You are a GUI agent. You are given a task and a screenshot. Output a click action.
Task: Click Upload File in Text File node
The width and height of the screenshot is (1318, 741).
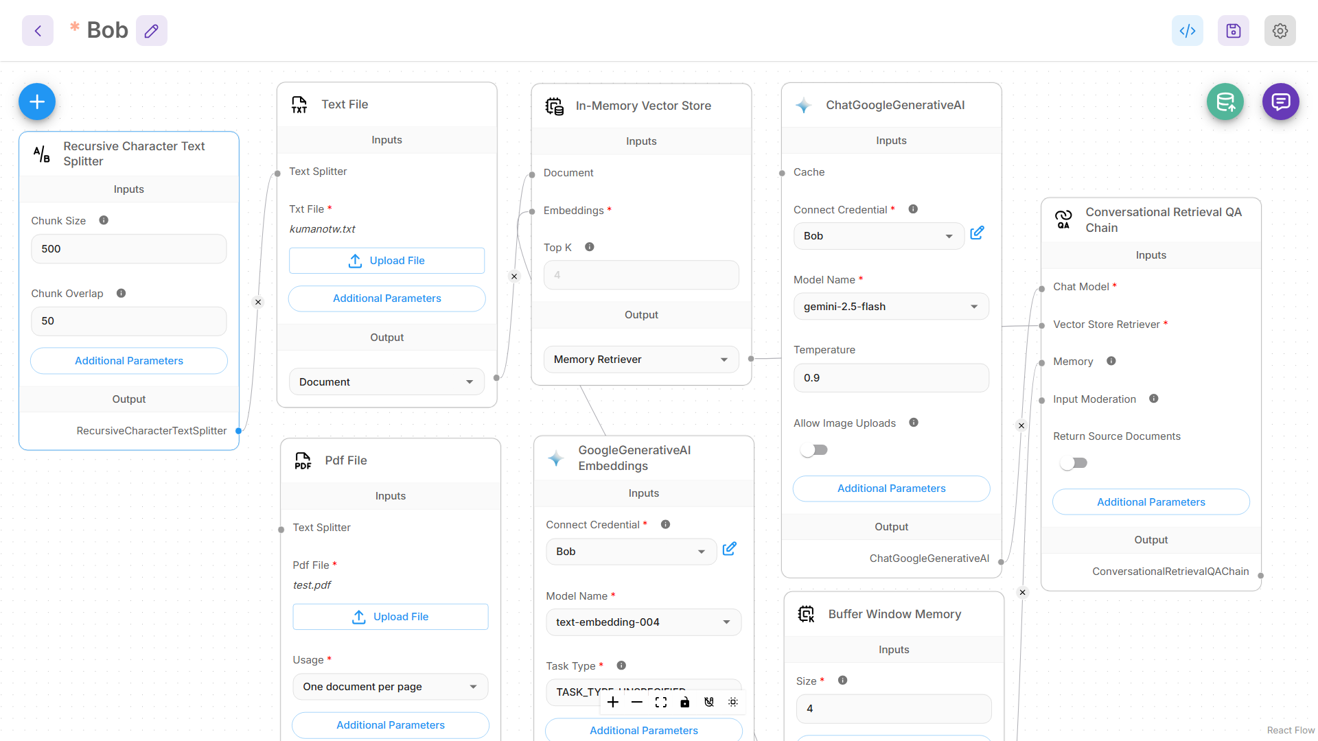click(386, 261)
